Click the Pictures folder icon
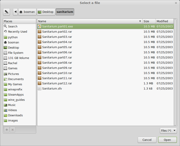 tap(5, 74)
